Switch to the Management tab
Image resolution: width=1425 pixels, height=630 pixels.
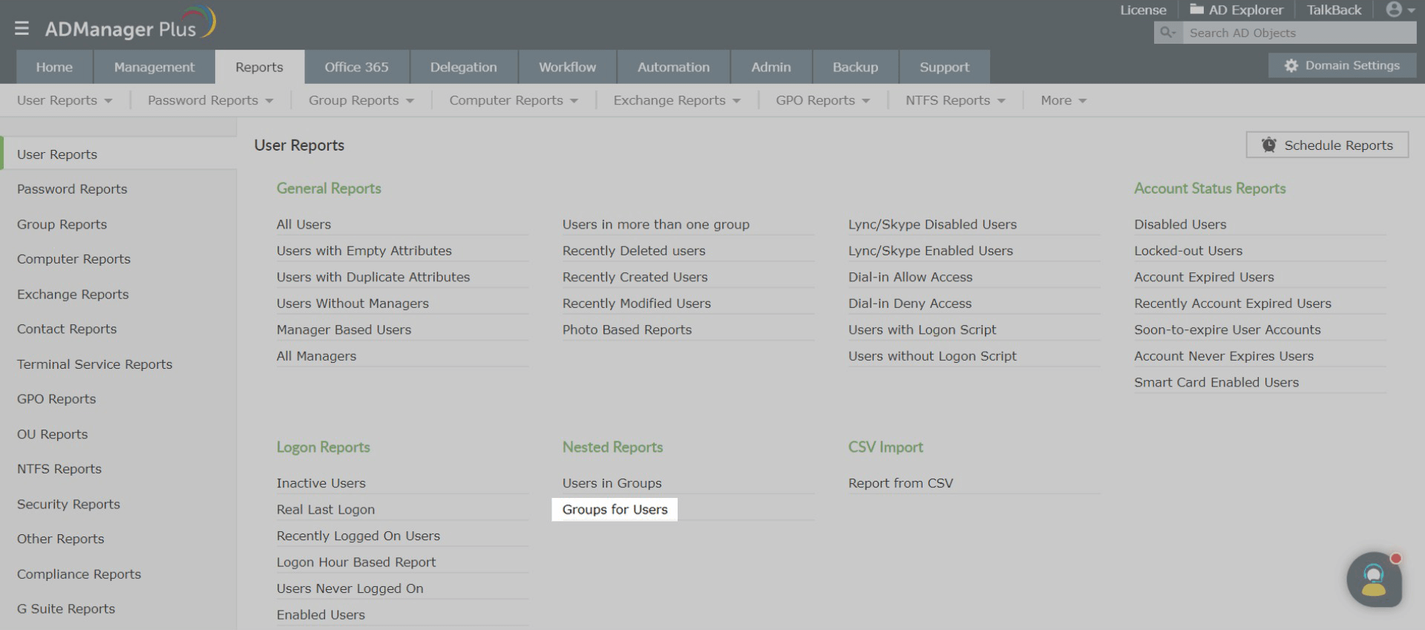pyautogui.click(x=154, y=67)
